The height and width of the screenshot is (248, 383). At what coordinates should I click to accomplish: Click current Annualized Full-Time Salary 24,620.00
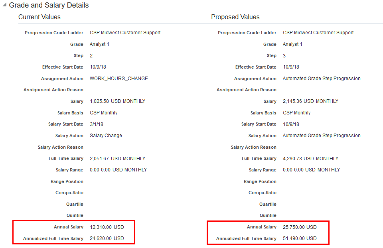coord(107,238)
